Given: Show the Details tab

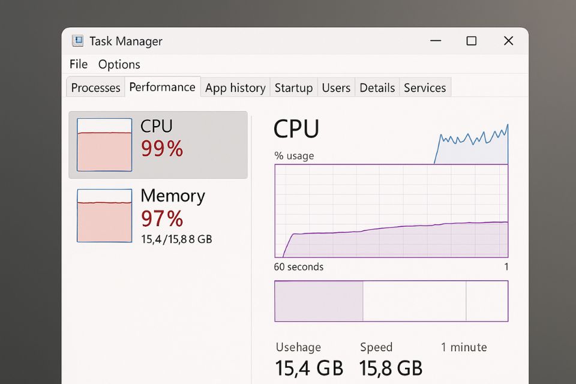Looking at the screenshot, I should pyautogui.click(x=377, y=88).
